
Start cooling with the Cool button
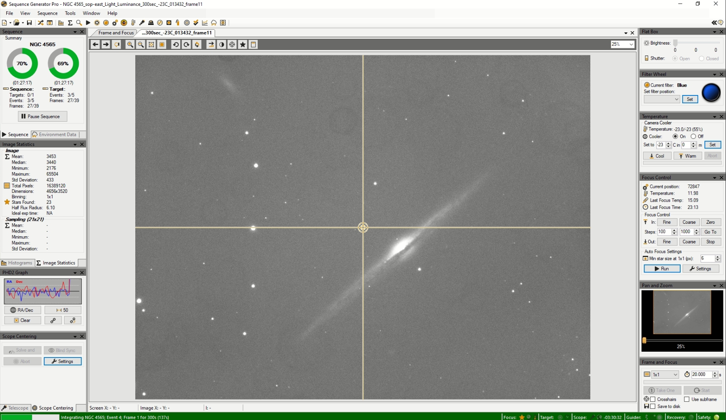click(x=657, y=155)
